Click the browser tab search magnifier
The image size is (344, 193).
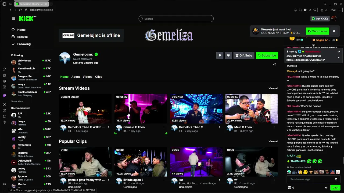pos(325,4)
